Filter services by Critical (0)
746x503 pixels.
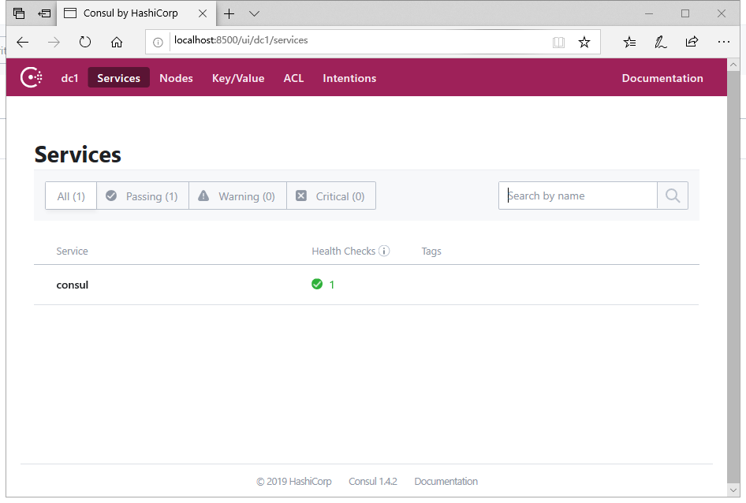click(330, 196)
